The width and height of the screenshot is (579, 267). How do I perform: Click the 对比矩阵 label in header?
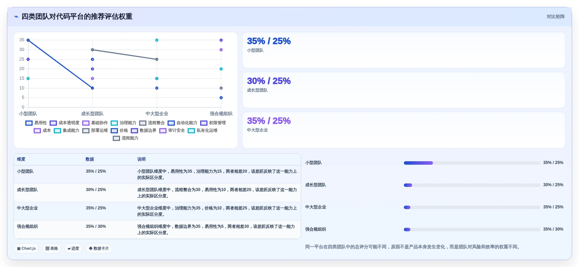tap(556, 17)
